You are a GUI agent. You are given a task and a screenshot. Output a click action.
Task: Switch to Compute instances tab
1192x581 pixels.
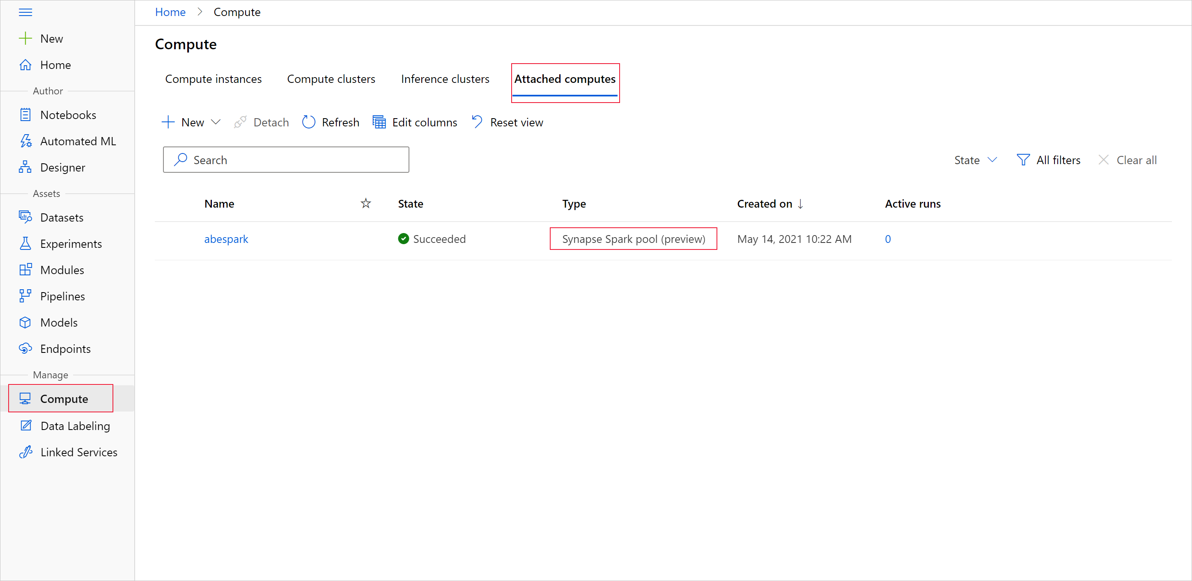tap(213, 78)
